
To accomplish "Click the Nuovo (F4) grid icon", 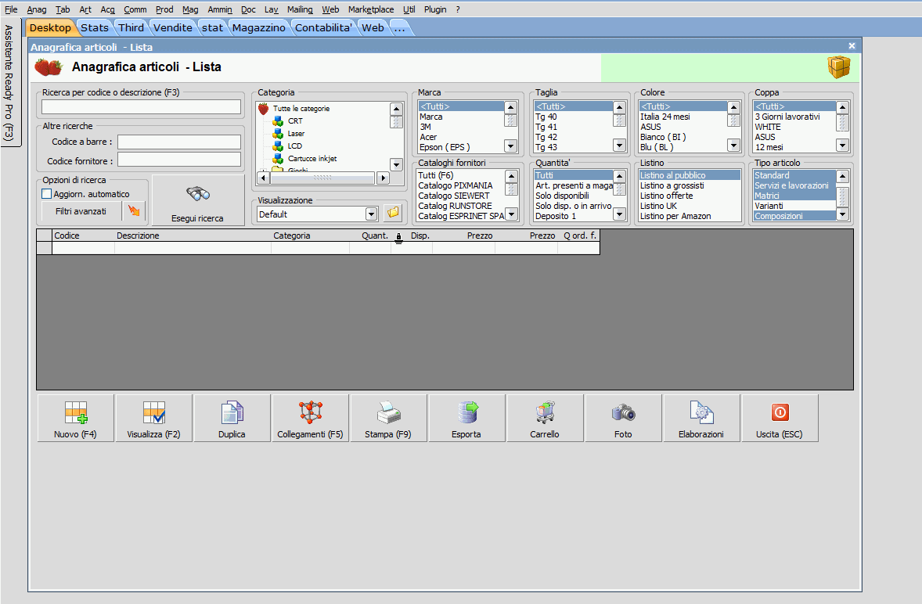I will pyautogui.click(x=76, y=412).
